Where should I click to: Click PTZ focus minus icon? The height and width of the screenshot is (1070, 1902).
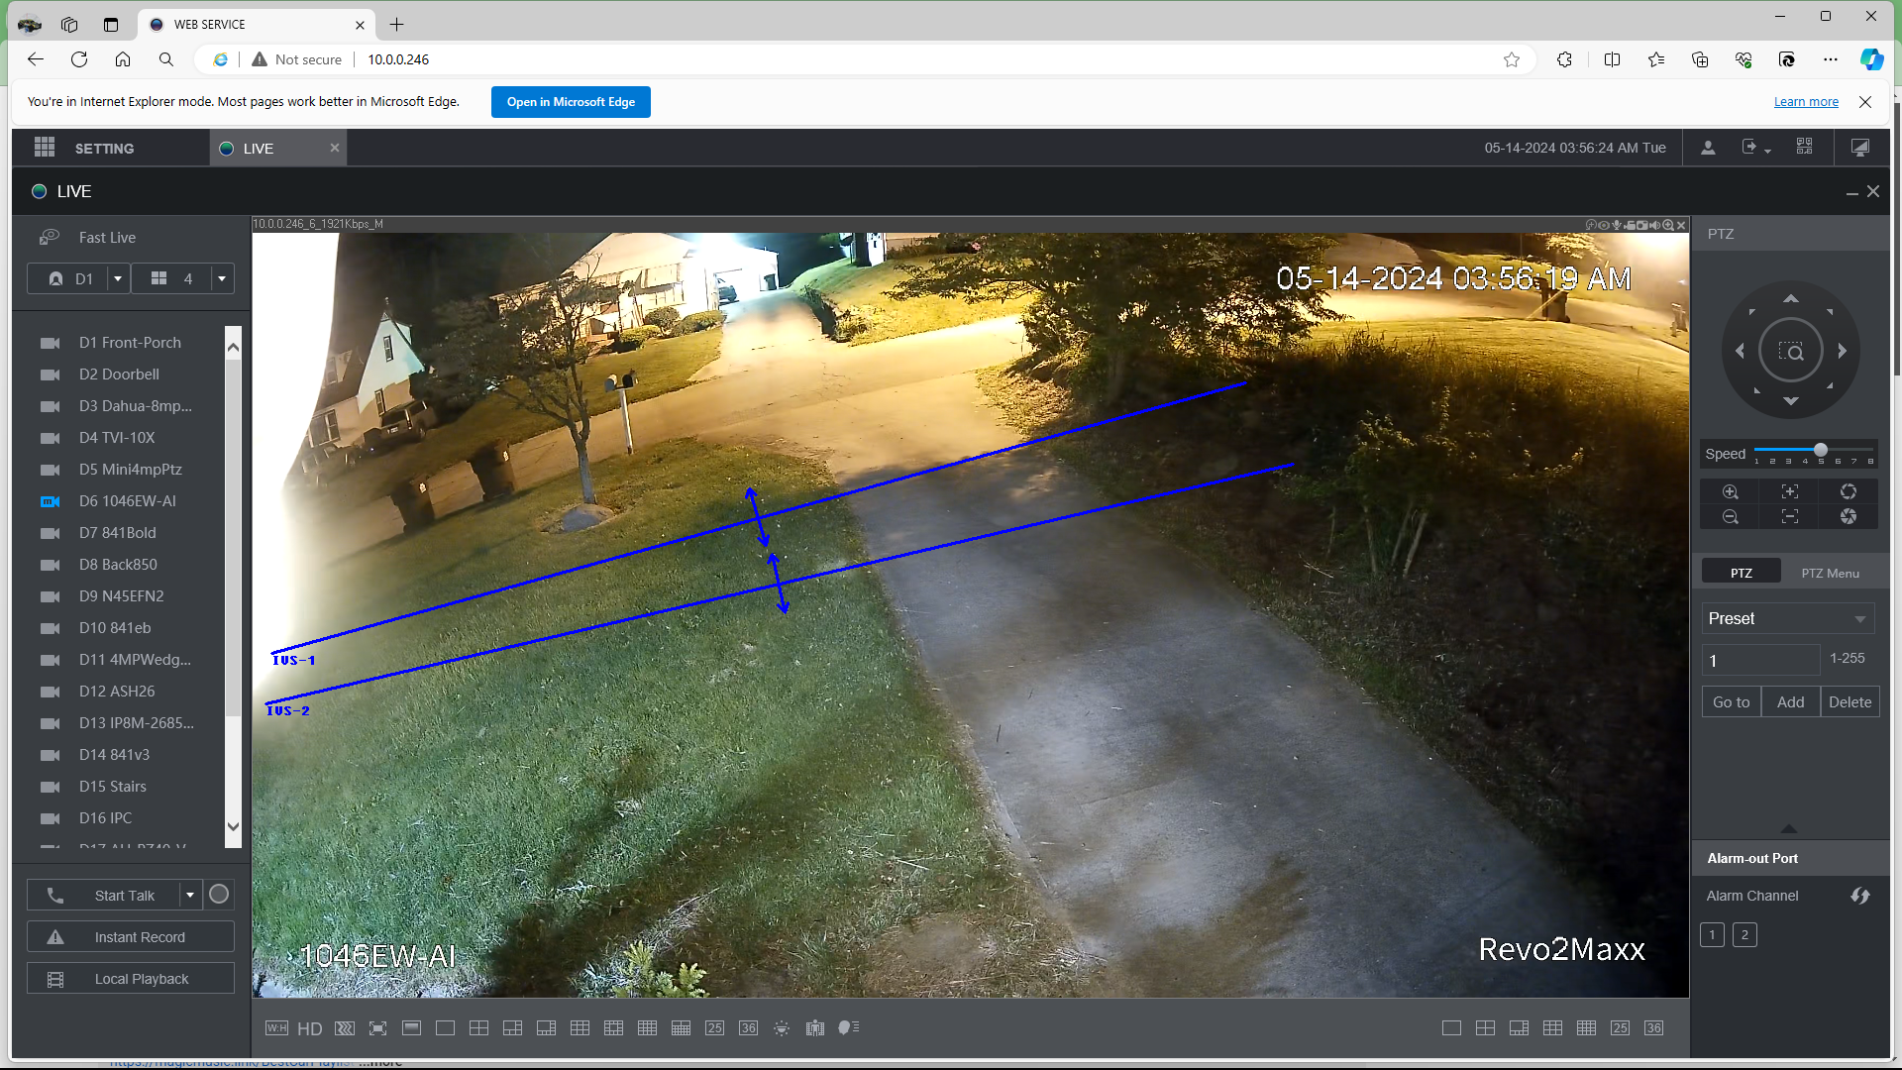(x=1790, y=517)
